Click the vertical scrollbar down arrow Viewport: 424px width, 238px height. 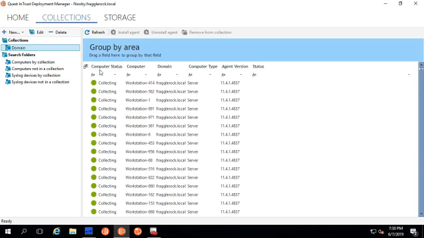421,214
